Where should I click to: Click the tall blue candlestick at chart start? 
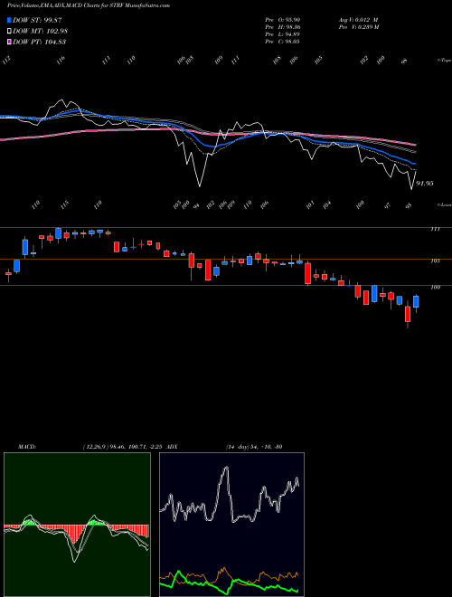tap(25, 248)
